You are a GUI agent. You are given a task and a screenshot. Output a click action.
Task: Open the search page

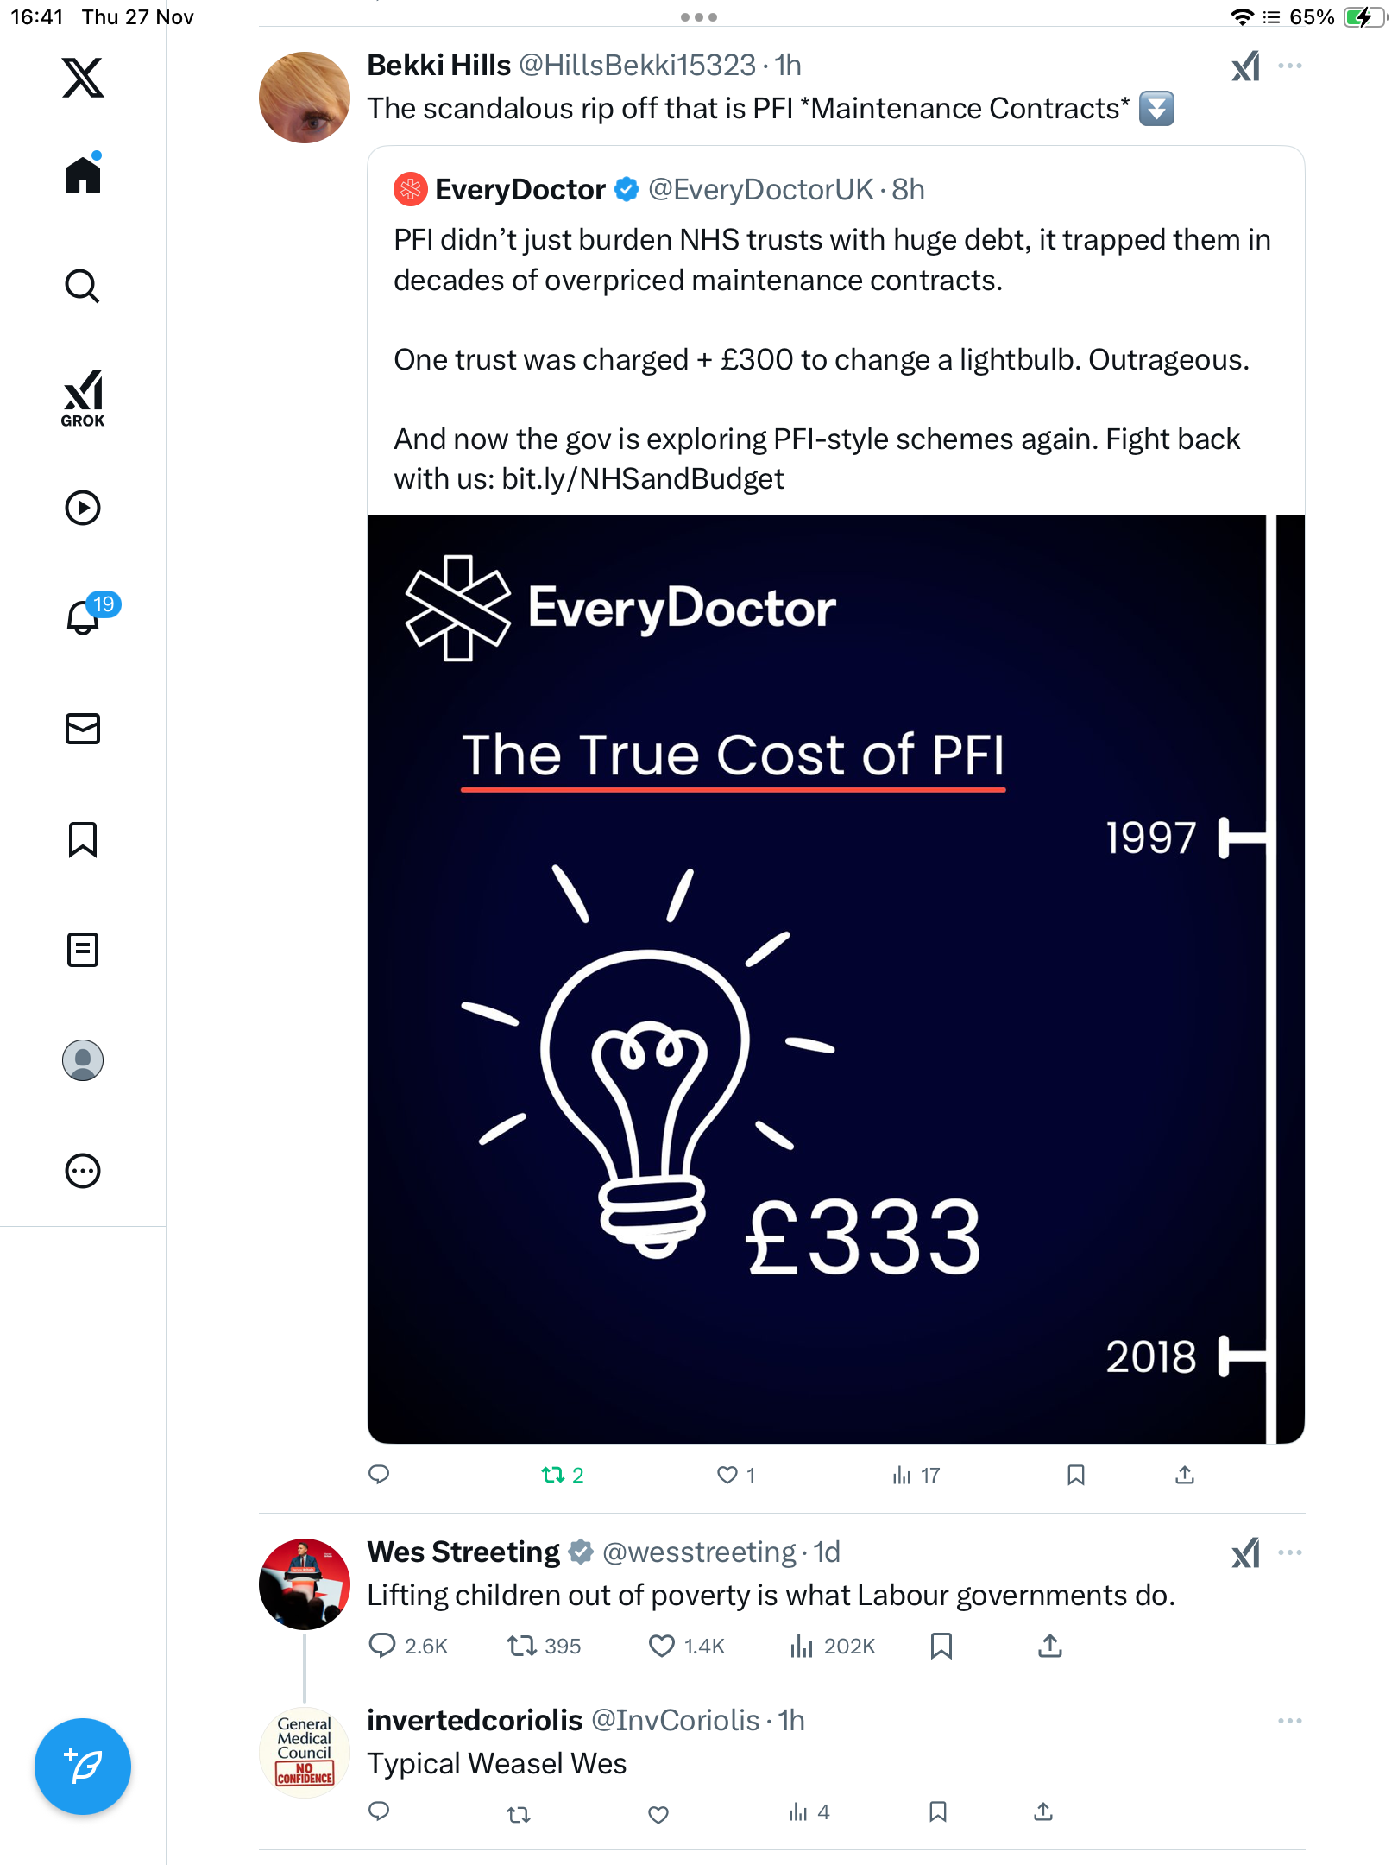coord(83,286)
